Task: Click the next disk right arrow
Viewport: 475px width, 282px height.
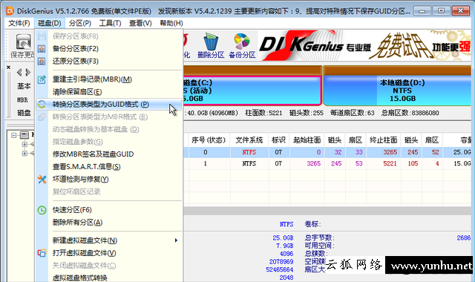Action: pyautogui.click(x=28, y=73)
